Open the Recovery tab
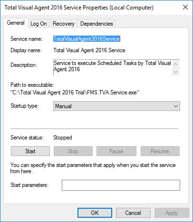Viewport: 193px width, 222px height. (64, 24)
